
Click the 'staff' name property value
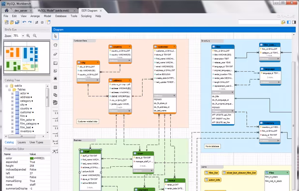click(x=32, y=185)
